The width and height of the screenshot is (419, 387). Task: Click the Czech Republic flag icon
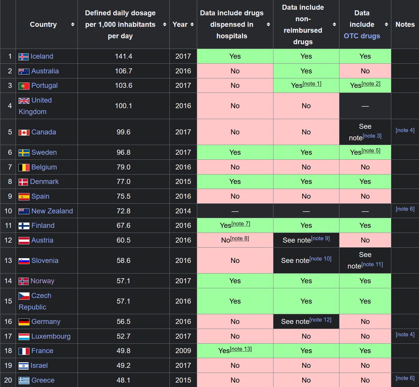click(24, 296)
